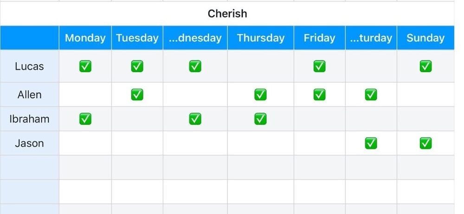Click Jason's Saturday checkmark
The width and height of the screenshot is (464, 214).
[371, 143]
